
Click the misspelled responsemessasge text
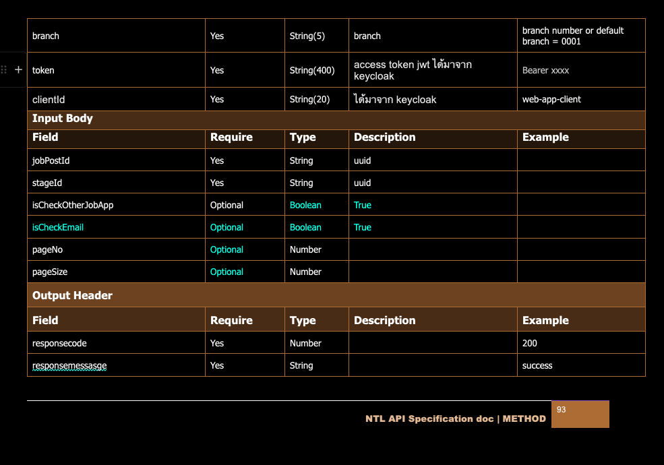point(69,365)
